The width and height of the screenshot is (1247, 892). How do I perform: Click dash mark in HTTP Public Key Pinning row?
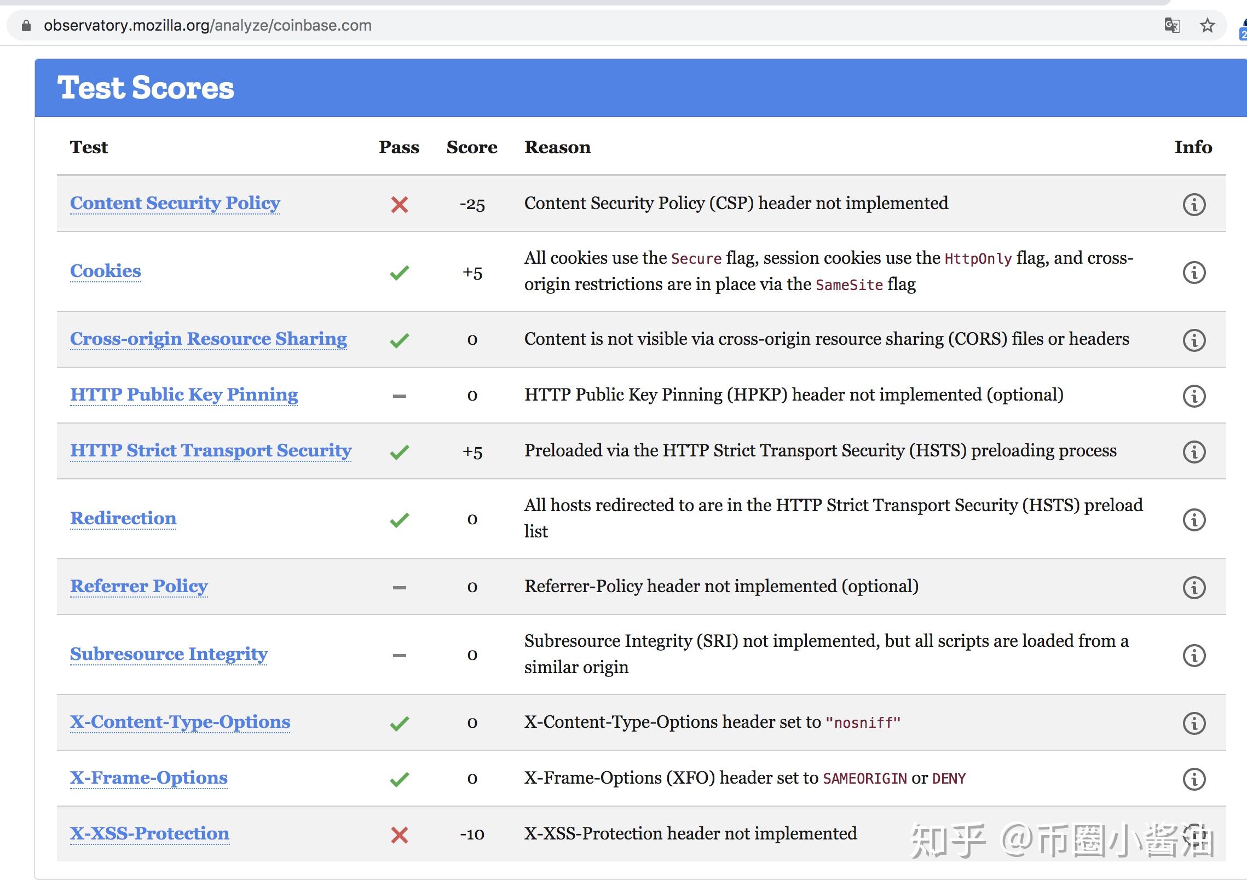tap(400, 396)
